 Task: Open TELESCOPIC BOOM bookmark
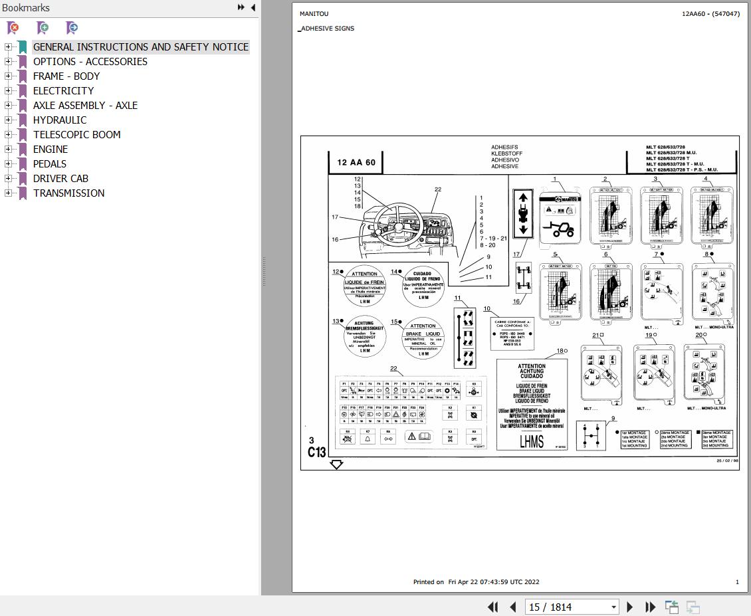tap(76, 135)
